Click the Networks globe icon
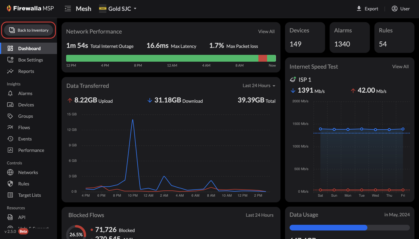Image resolution: width=419 pixels, height=239 pixels. coord(10,172)
